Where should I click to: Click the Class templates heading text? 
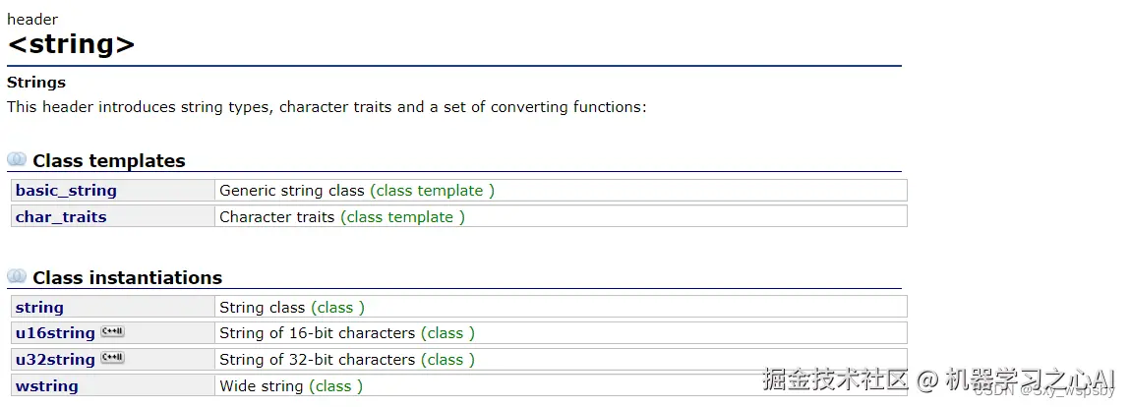click(108, 161)
